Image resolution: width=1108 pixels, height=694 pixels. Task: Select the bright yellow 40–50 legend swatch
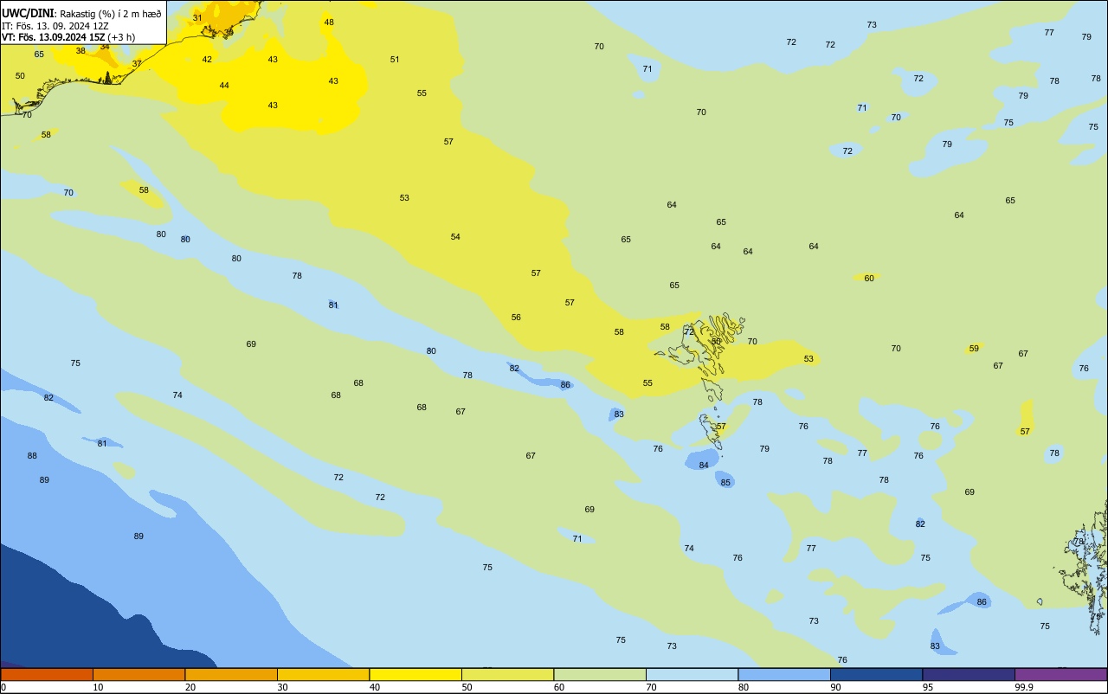(415, 674)
